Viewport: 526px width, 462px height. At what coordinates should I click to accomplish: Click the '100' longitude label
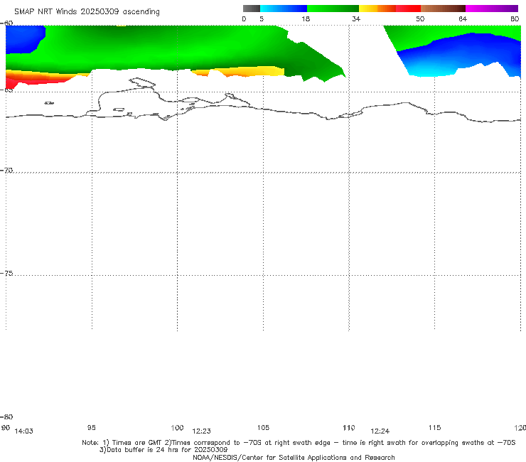click(177, 427)
